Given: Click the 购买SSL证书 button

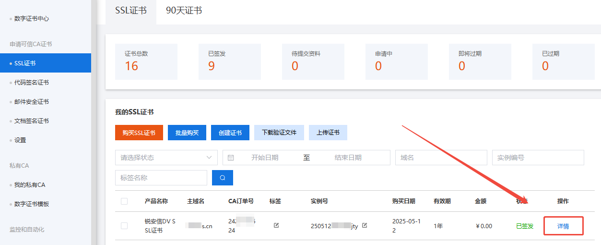Looking at the screenshot, I should click(x=139, y=133).
